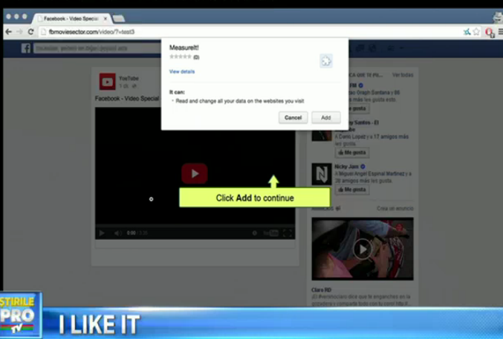Open a new tab next to Facebook tab

click(119, 18)
